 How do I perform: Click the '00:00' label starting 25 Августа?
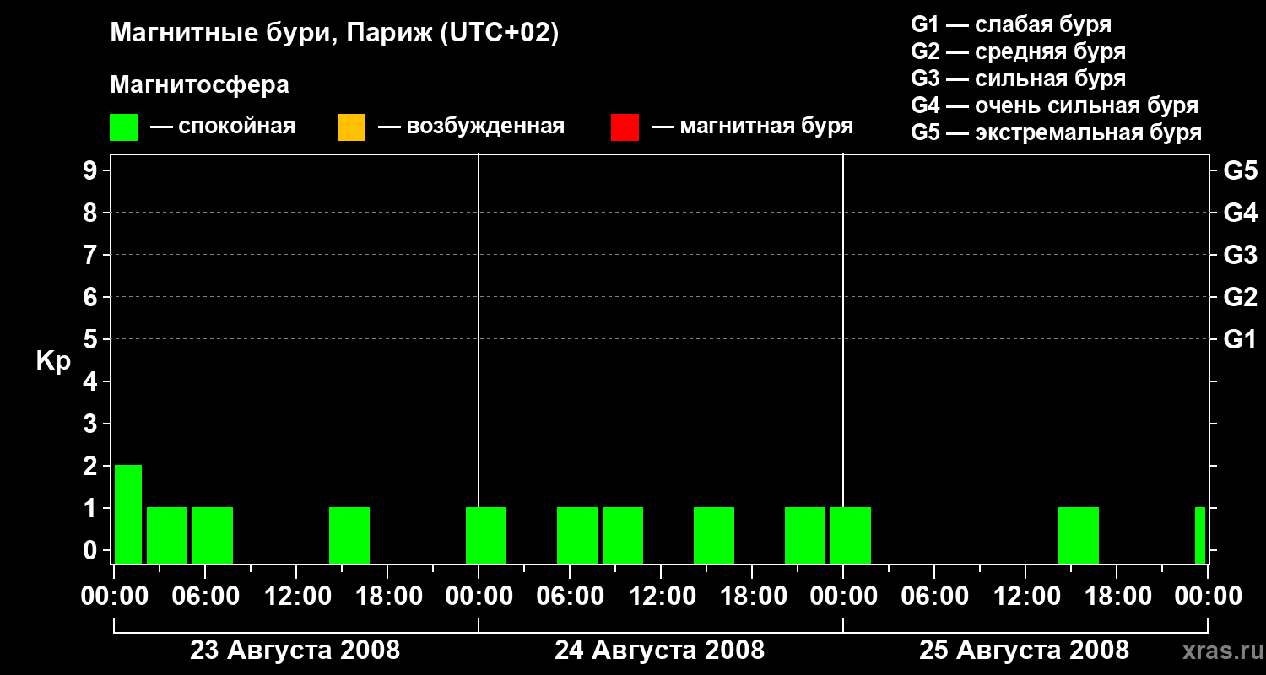click(x=843, y=597)
